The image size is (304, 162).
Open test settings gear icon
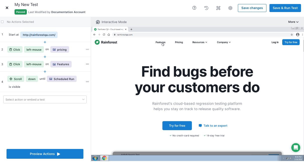[x=230, y=8]
